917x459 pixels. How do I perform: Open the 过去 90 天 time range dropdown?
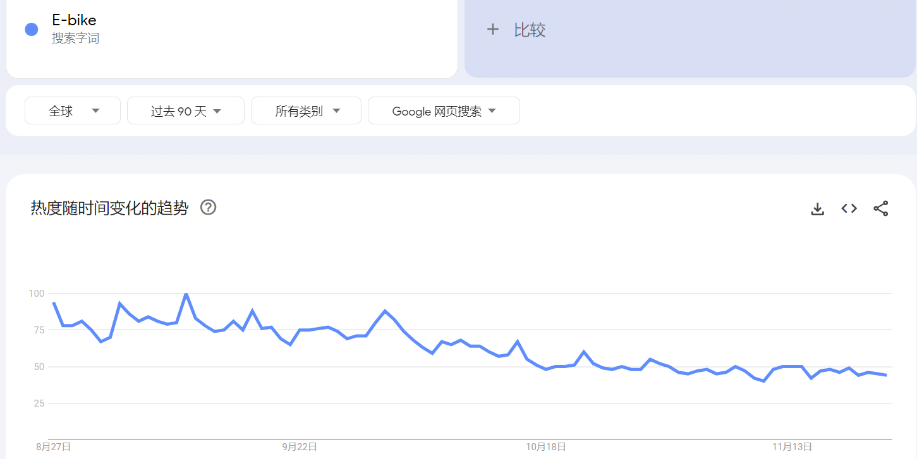[186, 110]
